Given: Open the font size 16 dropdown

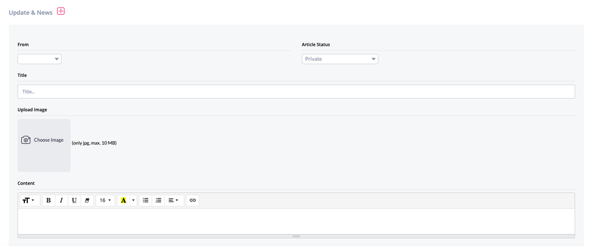Looking at the screenshot, I should tap(105, 200).
